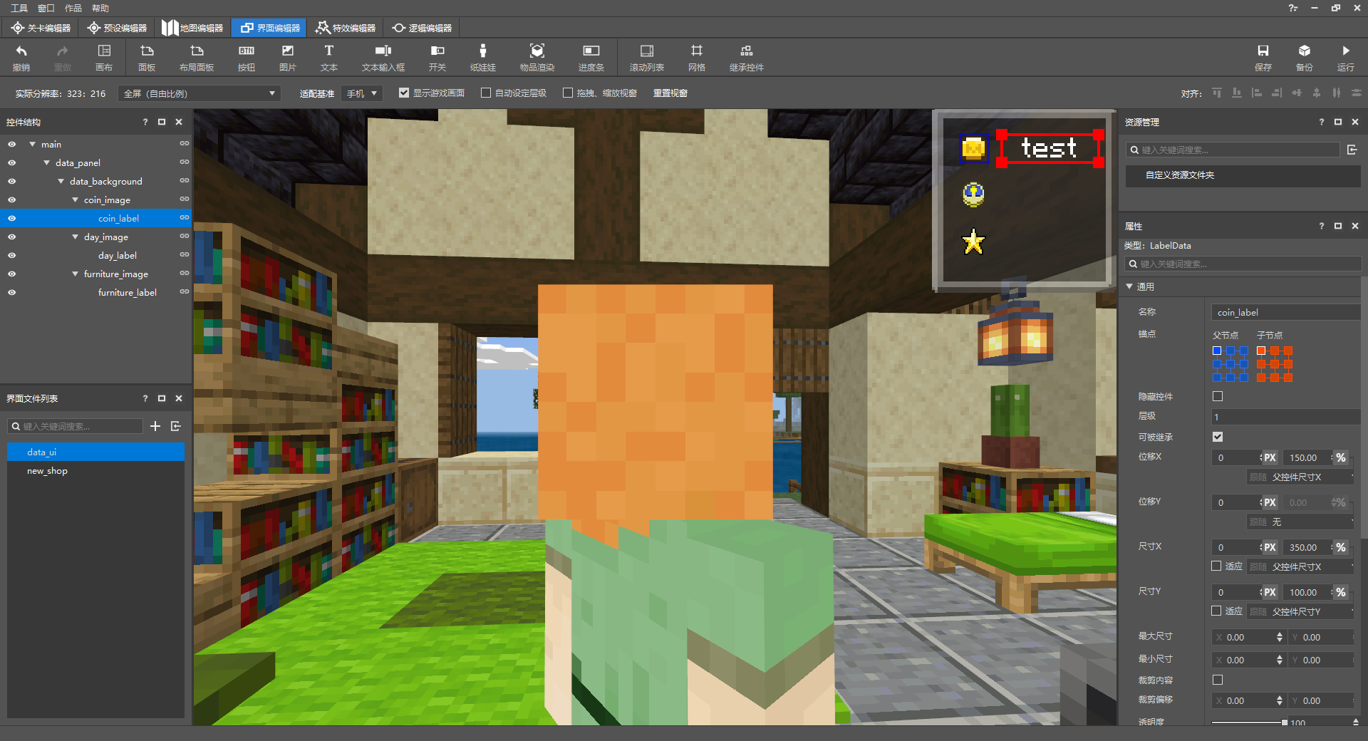The image size is (1368, 741).
Task: Select the 图片 image control tool
Action: [287, 57]
